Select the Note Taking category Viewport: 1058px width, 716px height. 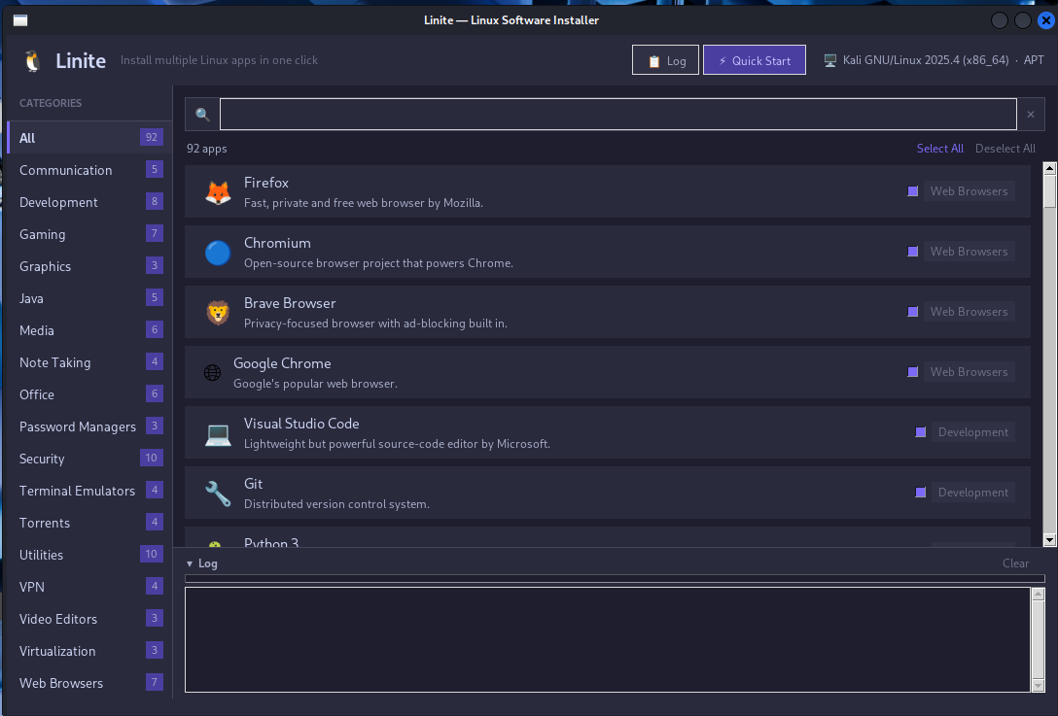tap(88, 362)
